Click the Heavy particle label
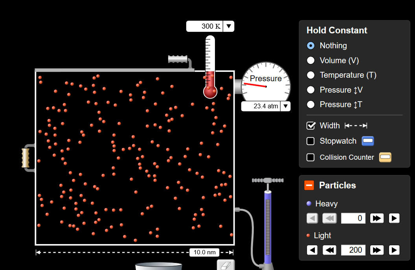The height and width of the screenshot is (270, 415). click(326, 204)
